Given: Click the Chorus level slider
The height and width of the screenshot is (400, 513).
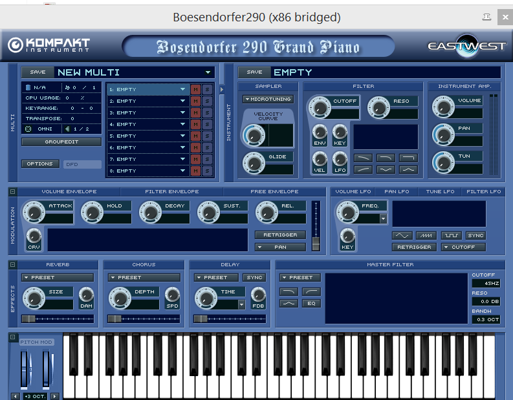Looking at the screenshot, I should coord(144,319).
